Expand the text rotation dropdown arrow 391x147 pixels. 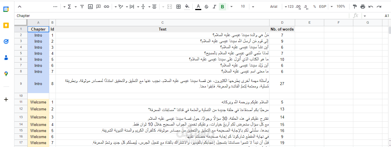coord(115,7)
